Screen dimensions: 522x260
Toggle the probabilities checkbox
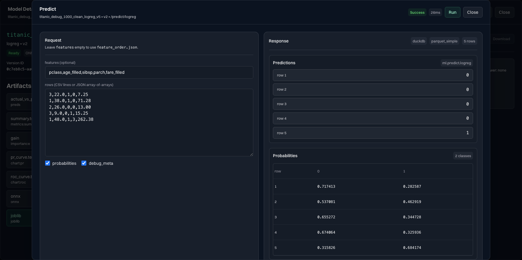[x=48, y=163]
